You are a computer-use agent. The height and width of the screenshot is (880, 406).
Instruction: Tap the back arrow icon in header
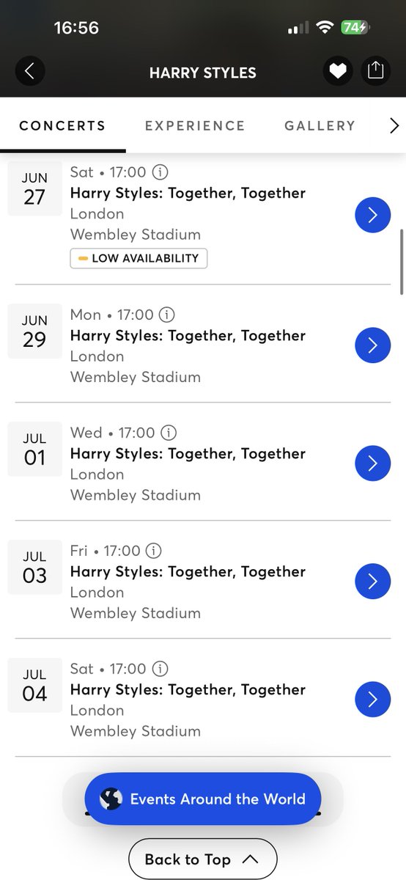coord(30,70)
